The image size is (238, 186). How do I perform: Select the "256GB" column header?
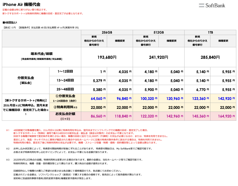[107, 32]
